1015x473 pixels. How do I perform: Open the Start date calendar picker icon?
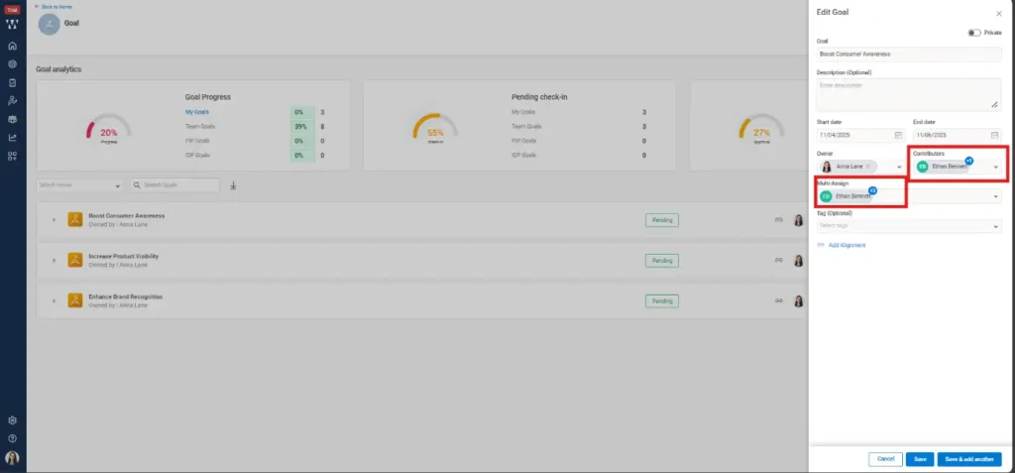(x=898, y=136)
